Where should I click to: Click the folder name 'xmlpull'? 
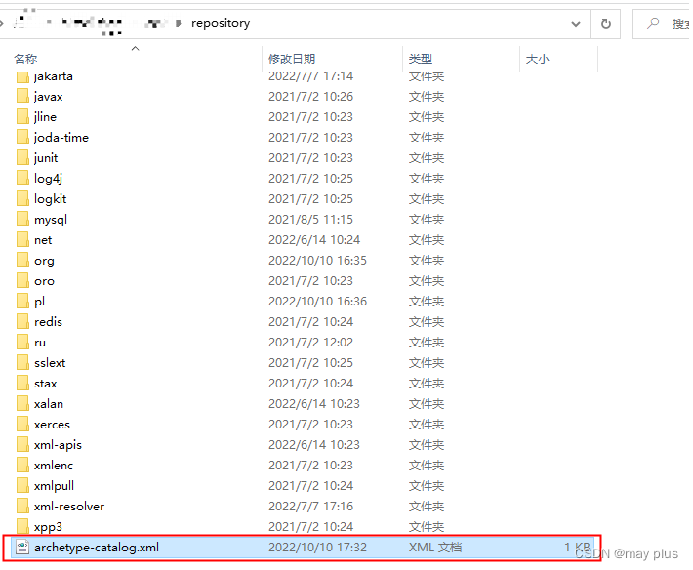[x=54, y=486]
